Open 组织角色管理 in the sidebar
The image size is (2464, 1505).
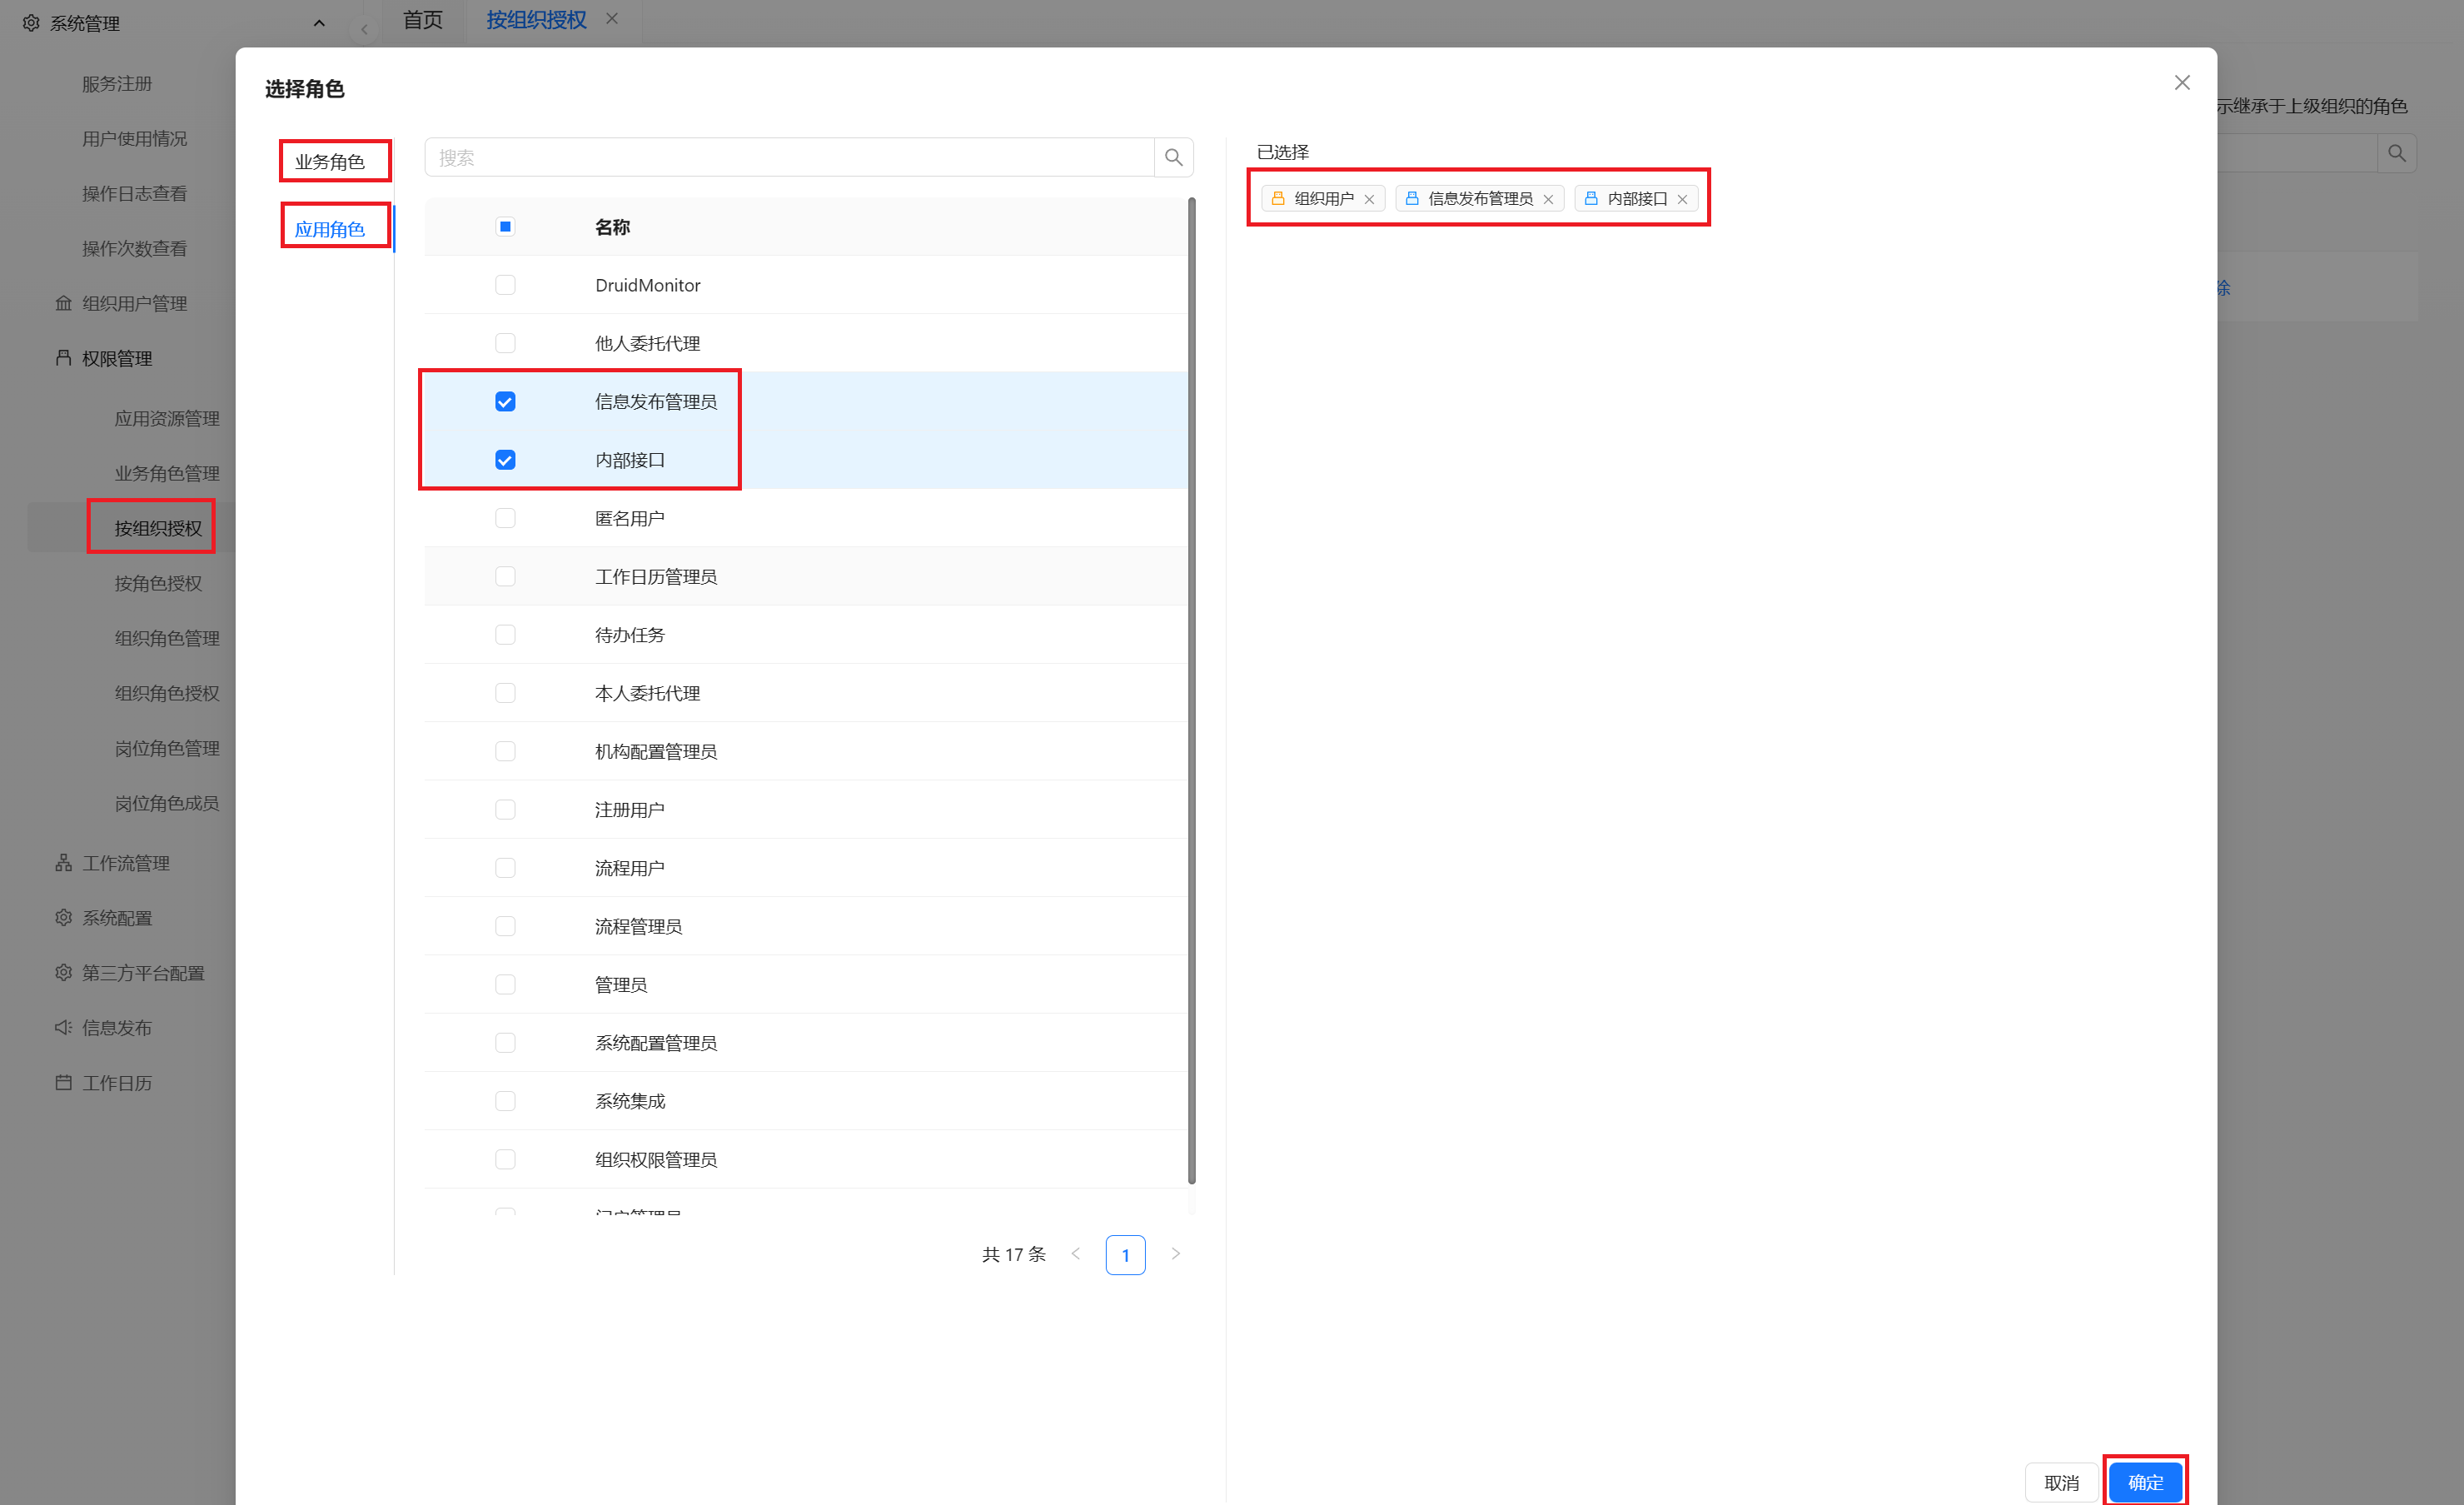167,638
